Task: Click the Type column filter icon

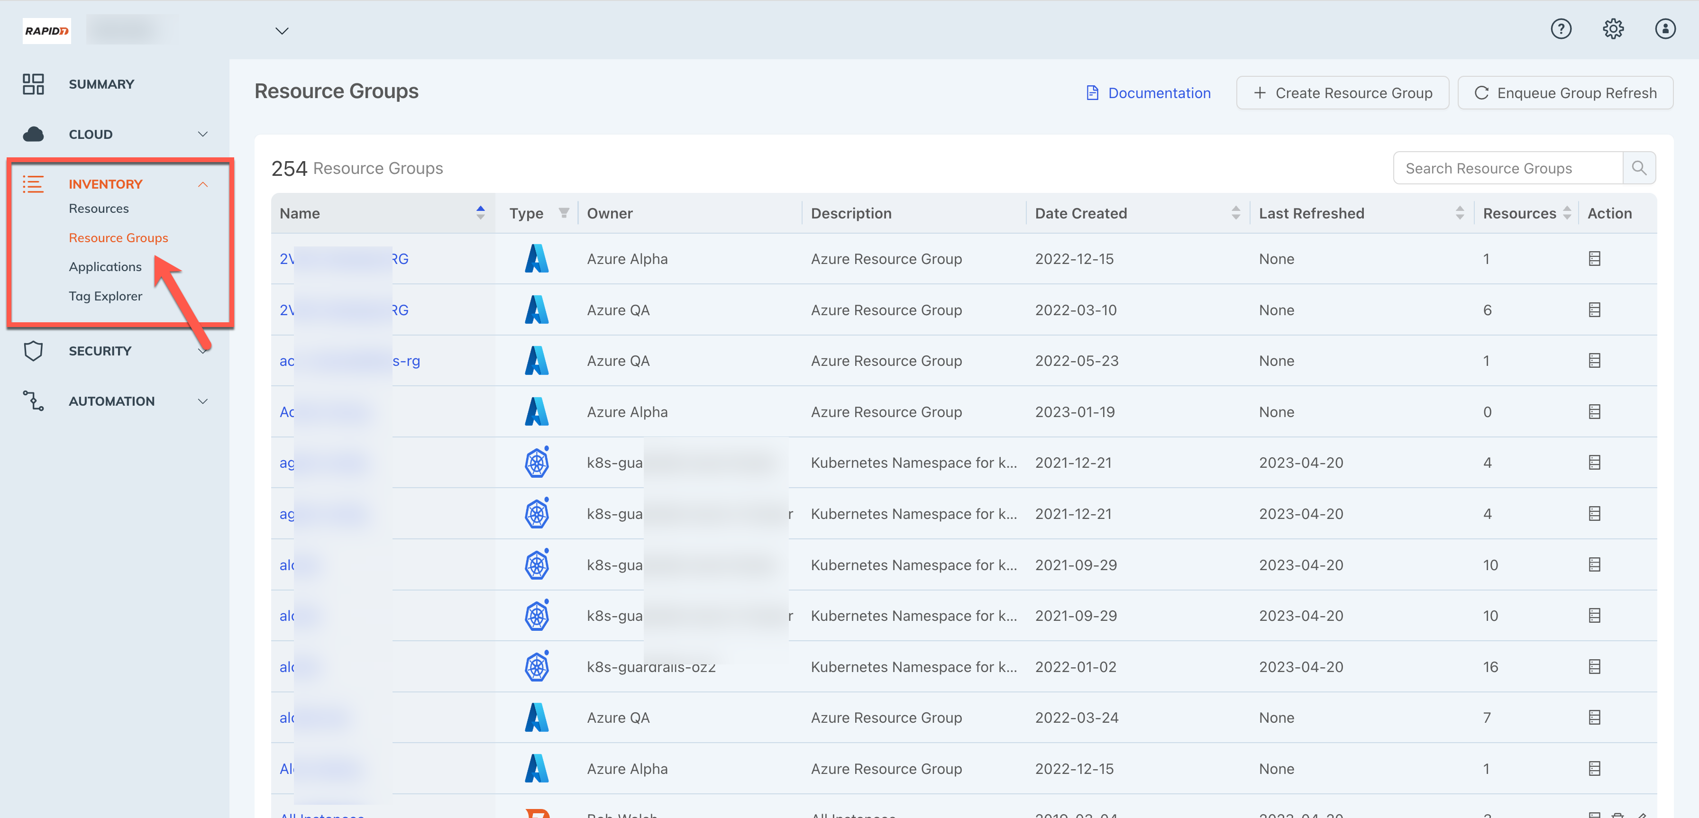Action: pos(563,213)
